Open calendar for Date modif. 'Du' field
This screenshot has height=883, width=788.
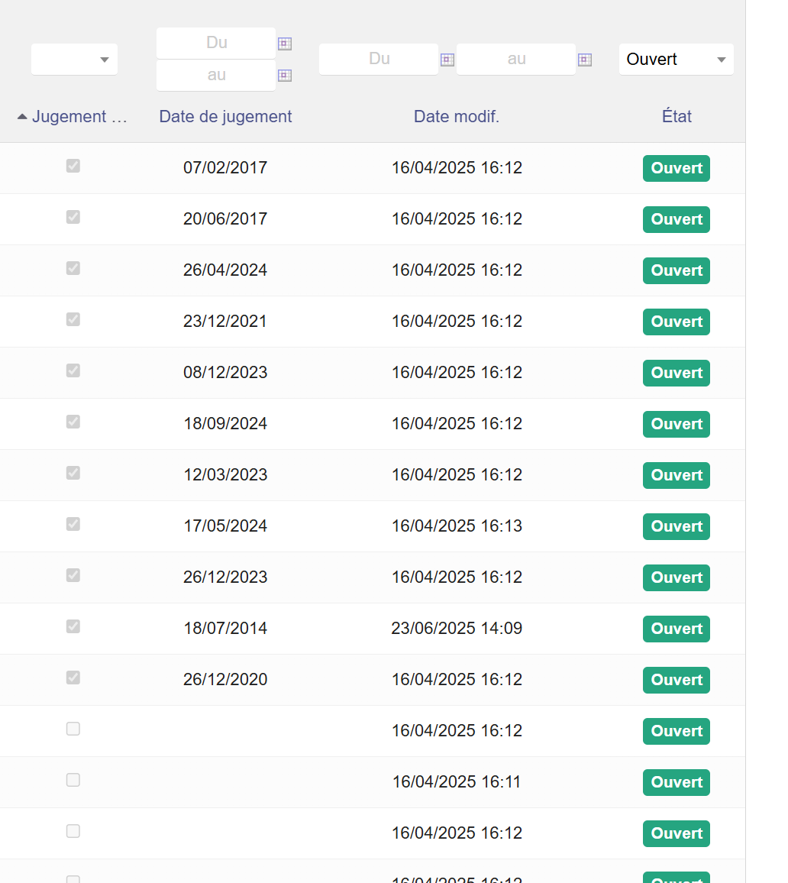[447, 60]
